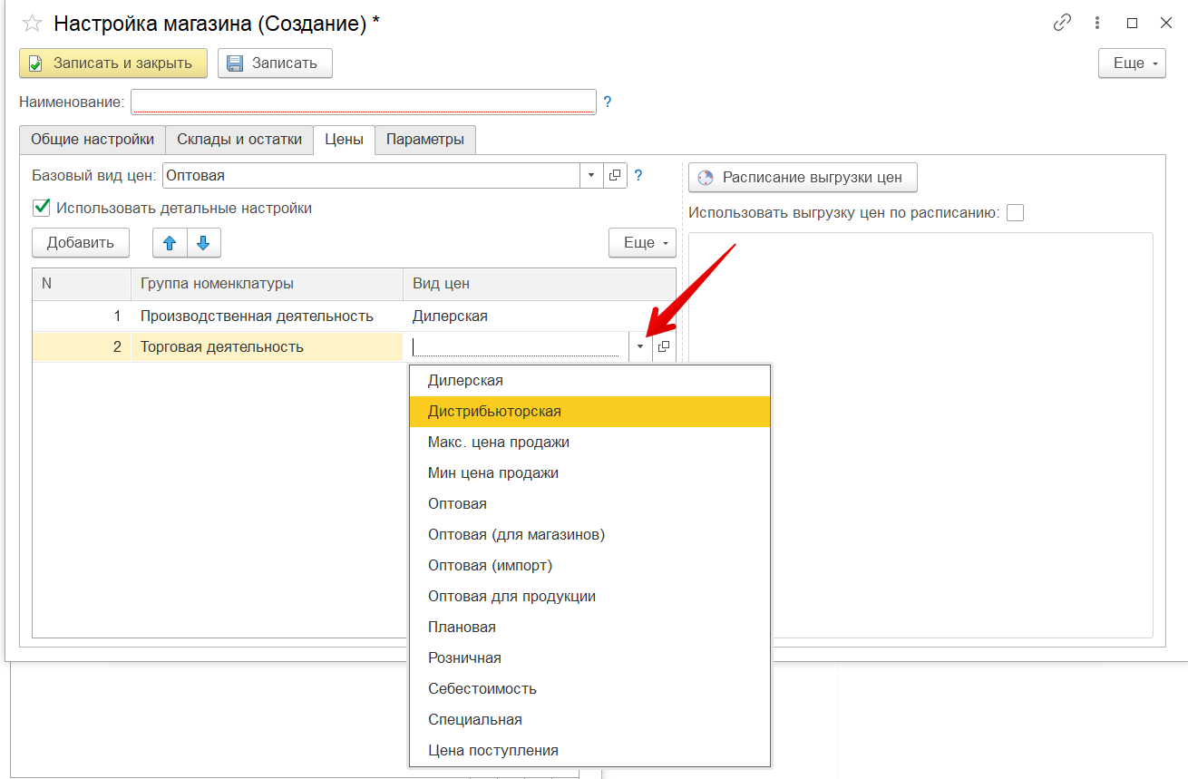Pick Оптовая (импорт) option
This screenshot has height=779, width=1188.
pos(589,566)
